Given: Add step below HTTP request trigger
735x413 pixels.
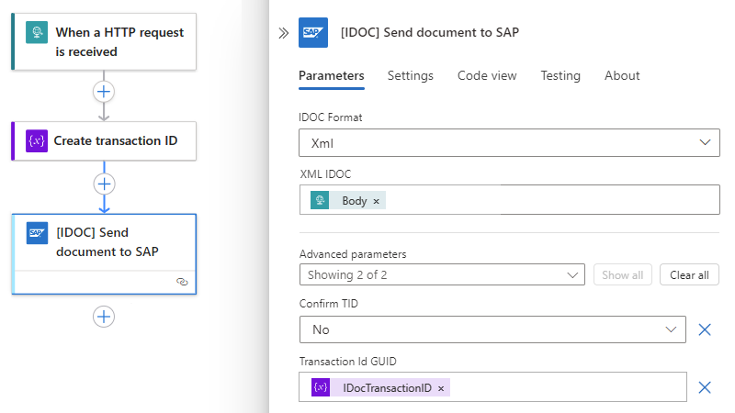Looking at the screenshot, I should (104, 92).
